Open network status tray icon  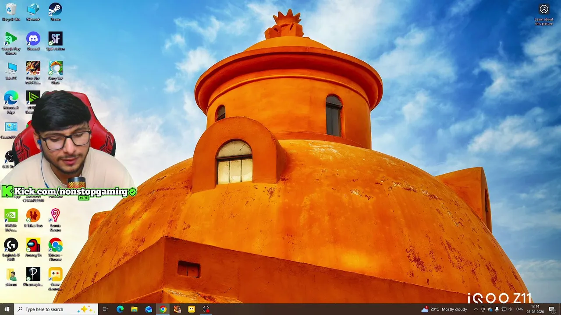click(x=503, y=309)
